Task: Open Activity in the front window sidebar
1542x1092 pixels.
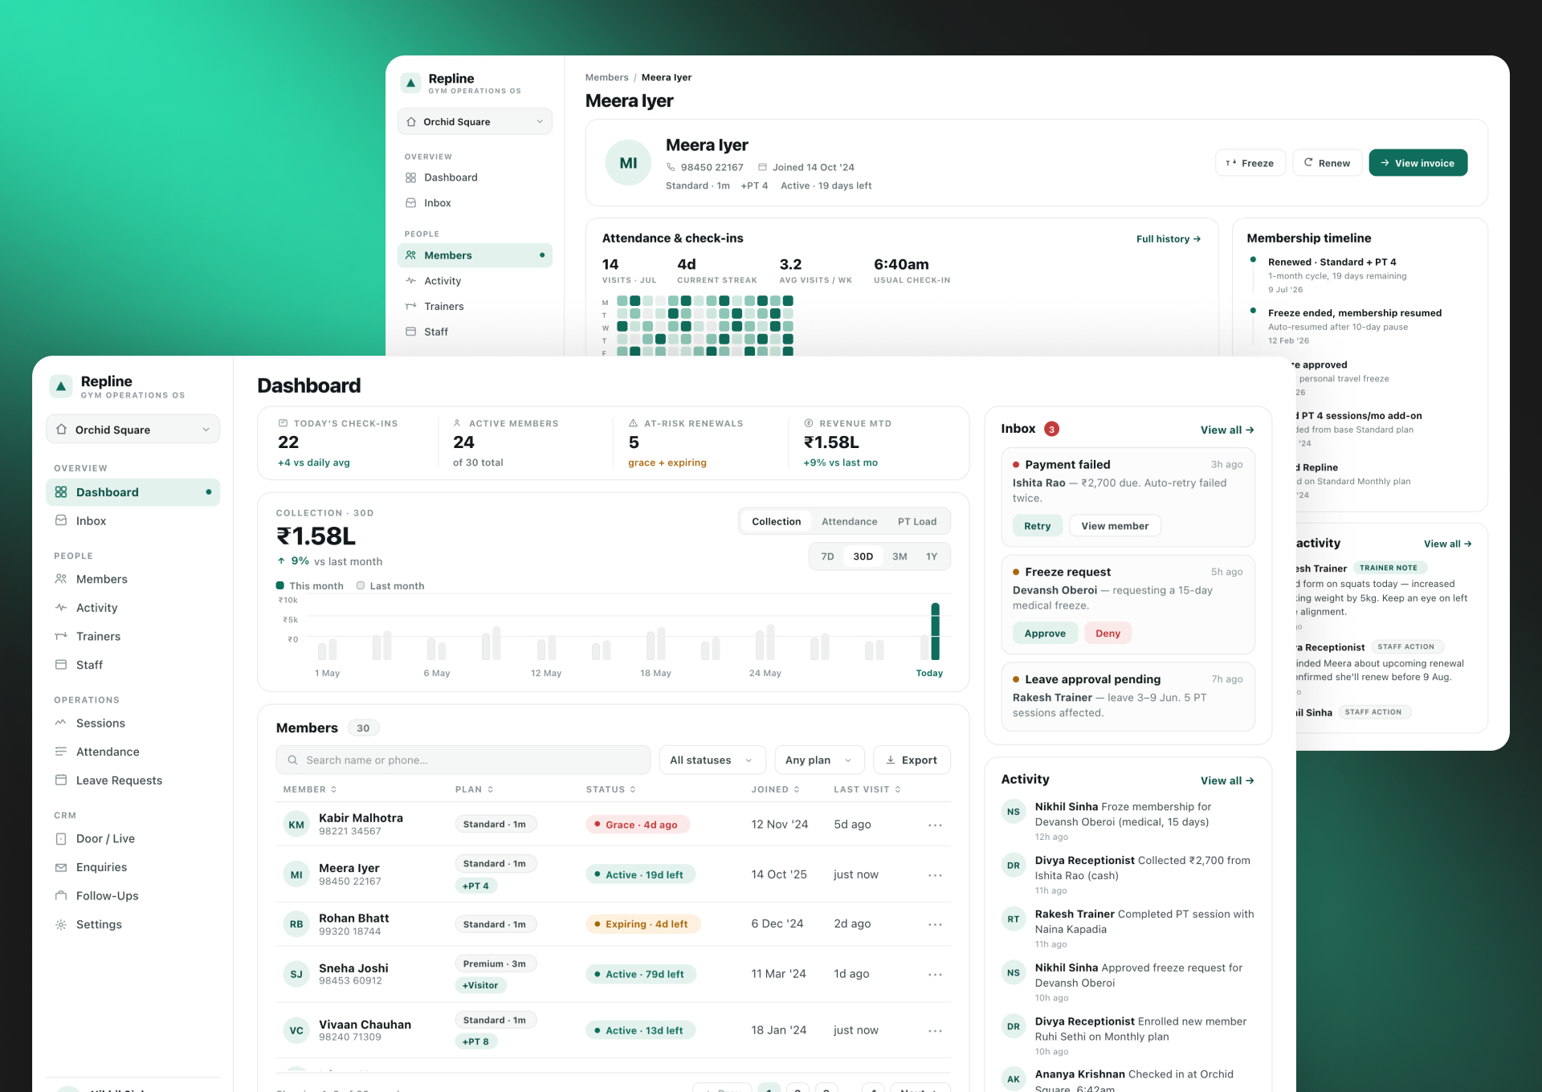Action: (133, 608)
